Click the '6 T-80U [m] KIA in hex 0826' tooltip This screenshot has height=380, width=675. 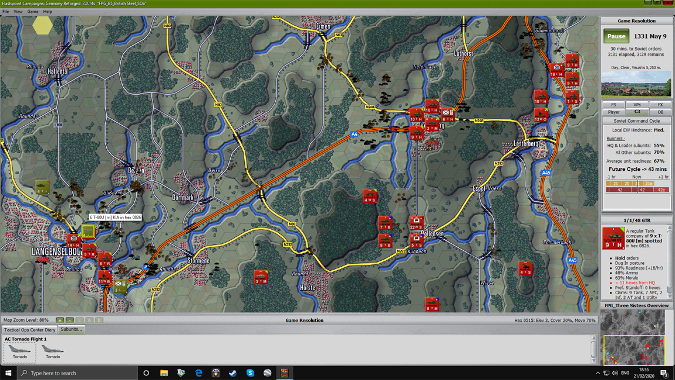[x=116, y=217]
